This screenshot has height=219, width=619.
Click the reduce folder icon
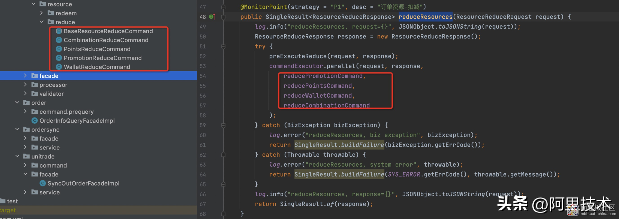pos(51,22)
